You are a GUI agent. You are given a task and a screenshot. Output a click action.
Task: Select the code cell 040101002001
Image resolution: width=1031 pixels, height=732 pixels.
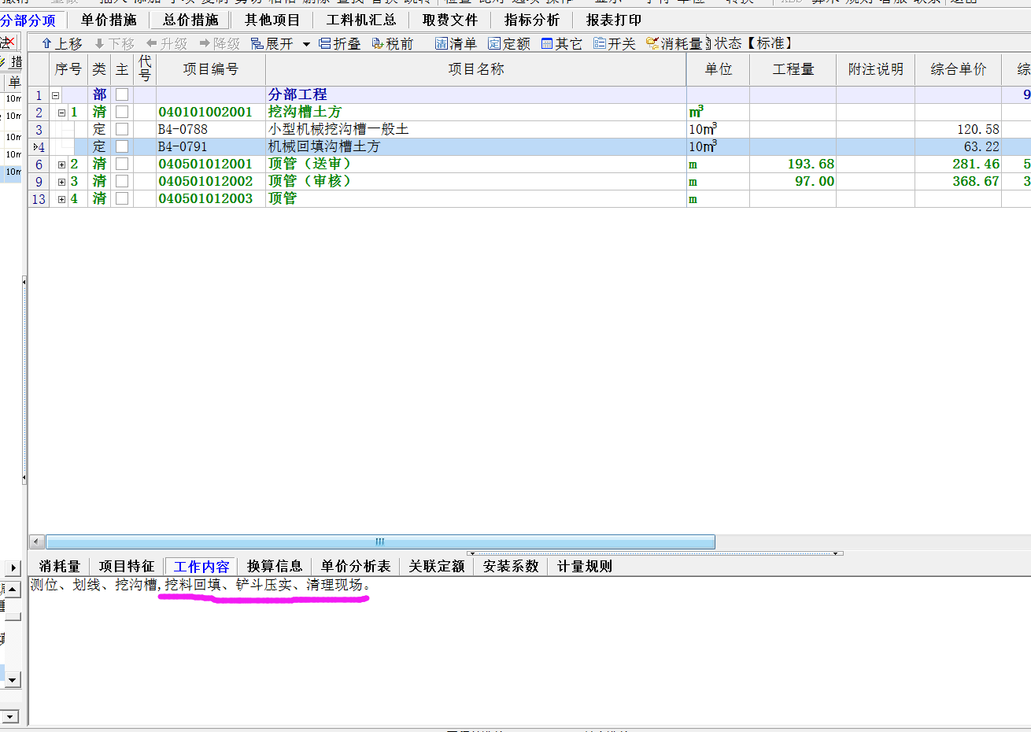pos(211,112)
